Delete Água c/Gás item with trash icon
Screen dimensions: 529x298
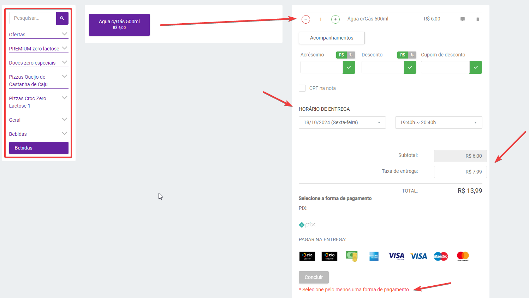(x=478, y=19)
